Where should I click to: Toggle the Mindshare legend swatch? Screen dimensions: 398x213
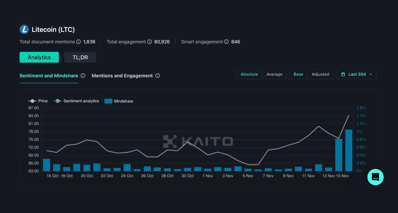pos(109,101)
